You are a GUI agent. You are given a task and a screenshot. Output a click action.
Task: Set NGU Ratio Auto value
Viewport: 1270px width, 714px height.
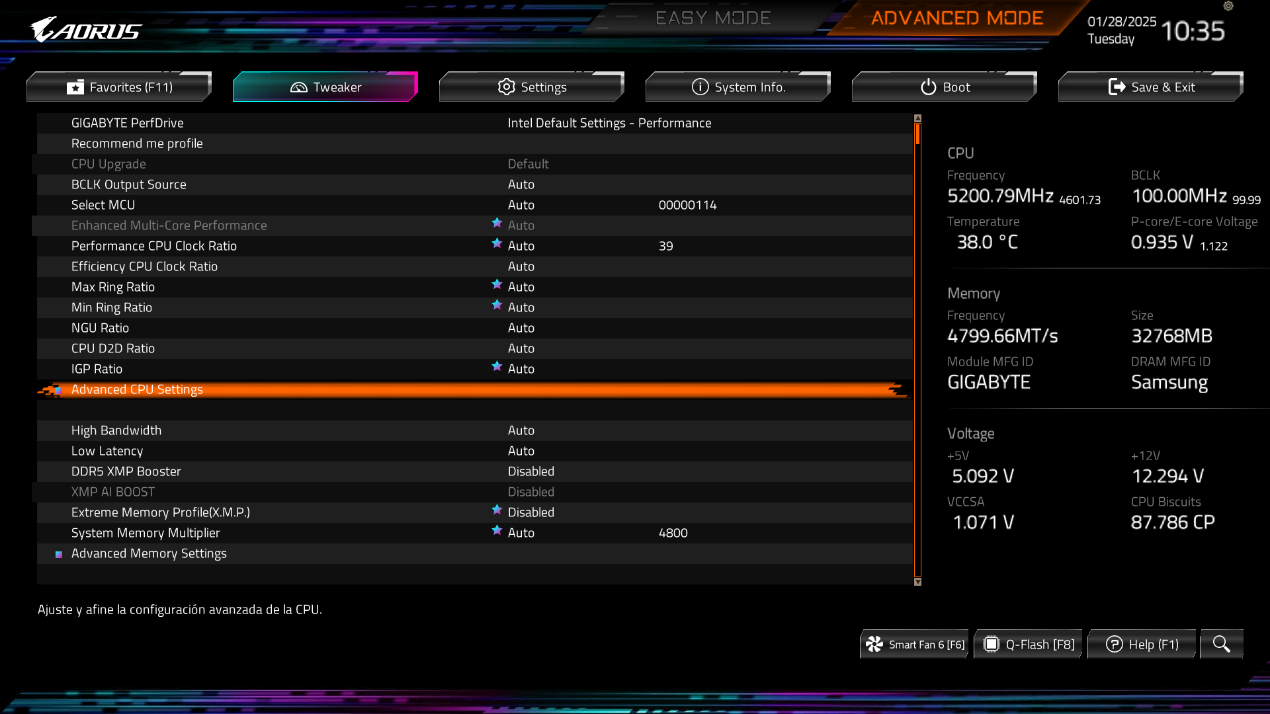click(x=521, y=328)
